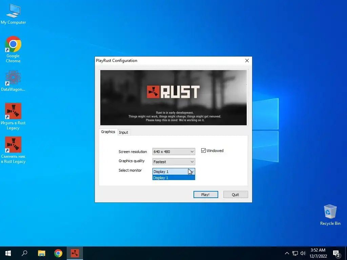Open taskbar search magnifier
347x260 pixels.
pyautogui.click(x=24, y=253)
